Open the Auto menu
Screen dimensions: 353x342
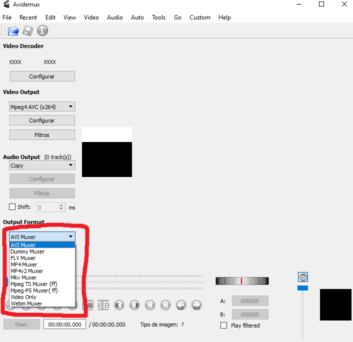coord(137,17)
